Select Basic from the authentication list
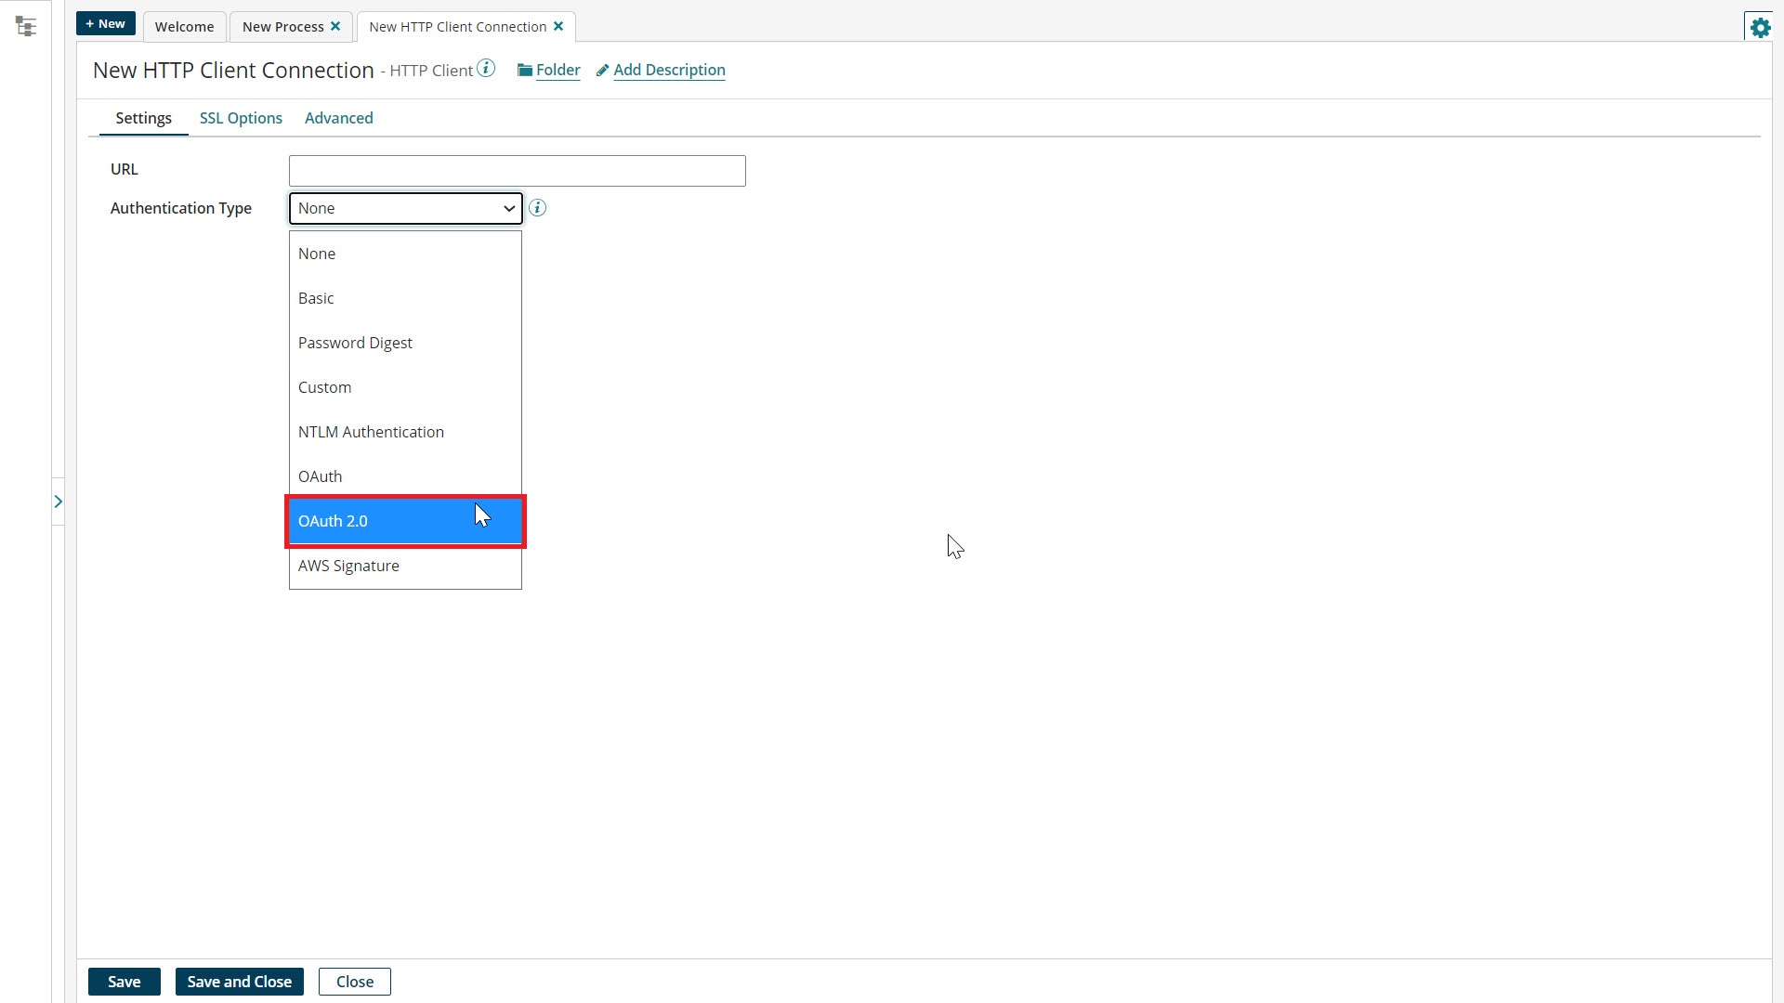Screen dimensions: 1784x1003 click(x=316, y=297)
